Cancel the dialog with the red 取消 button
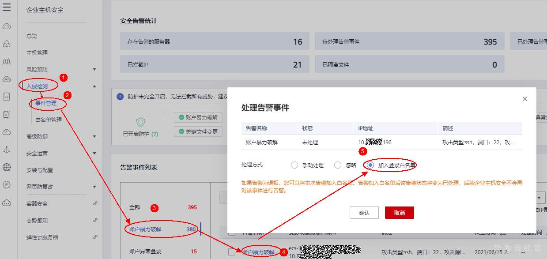 tap(400, 213)
